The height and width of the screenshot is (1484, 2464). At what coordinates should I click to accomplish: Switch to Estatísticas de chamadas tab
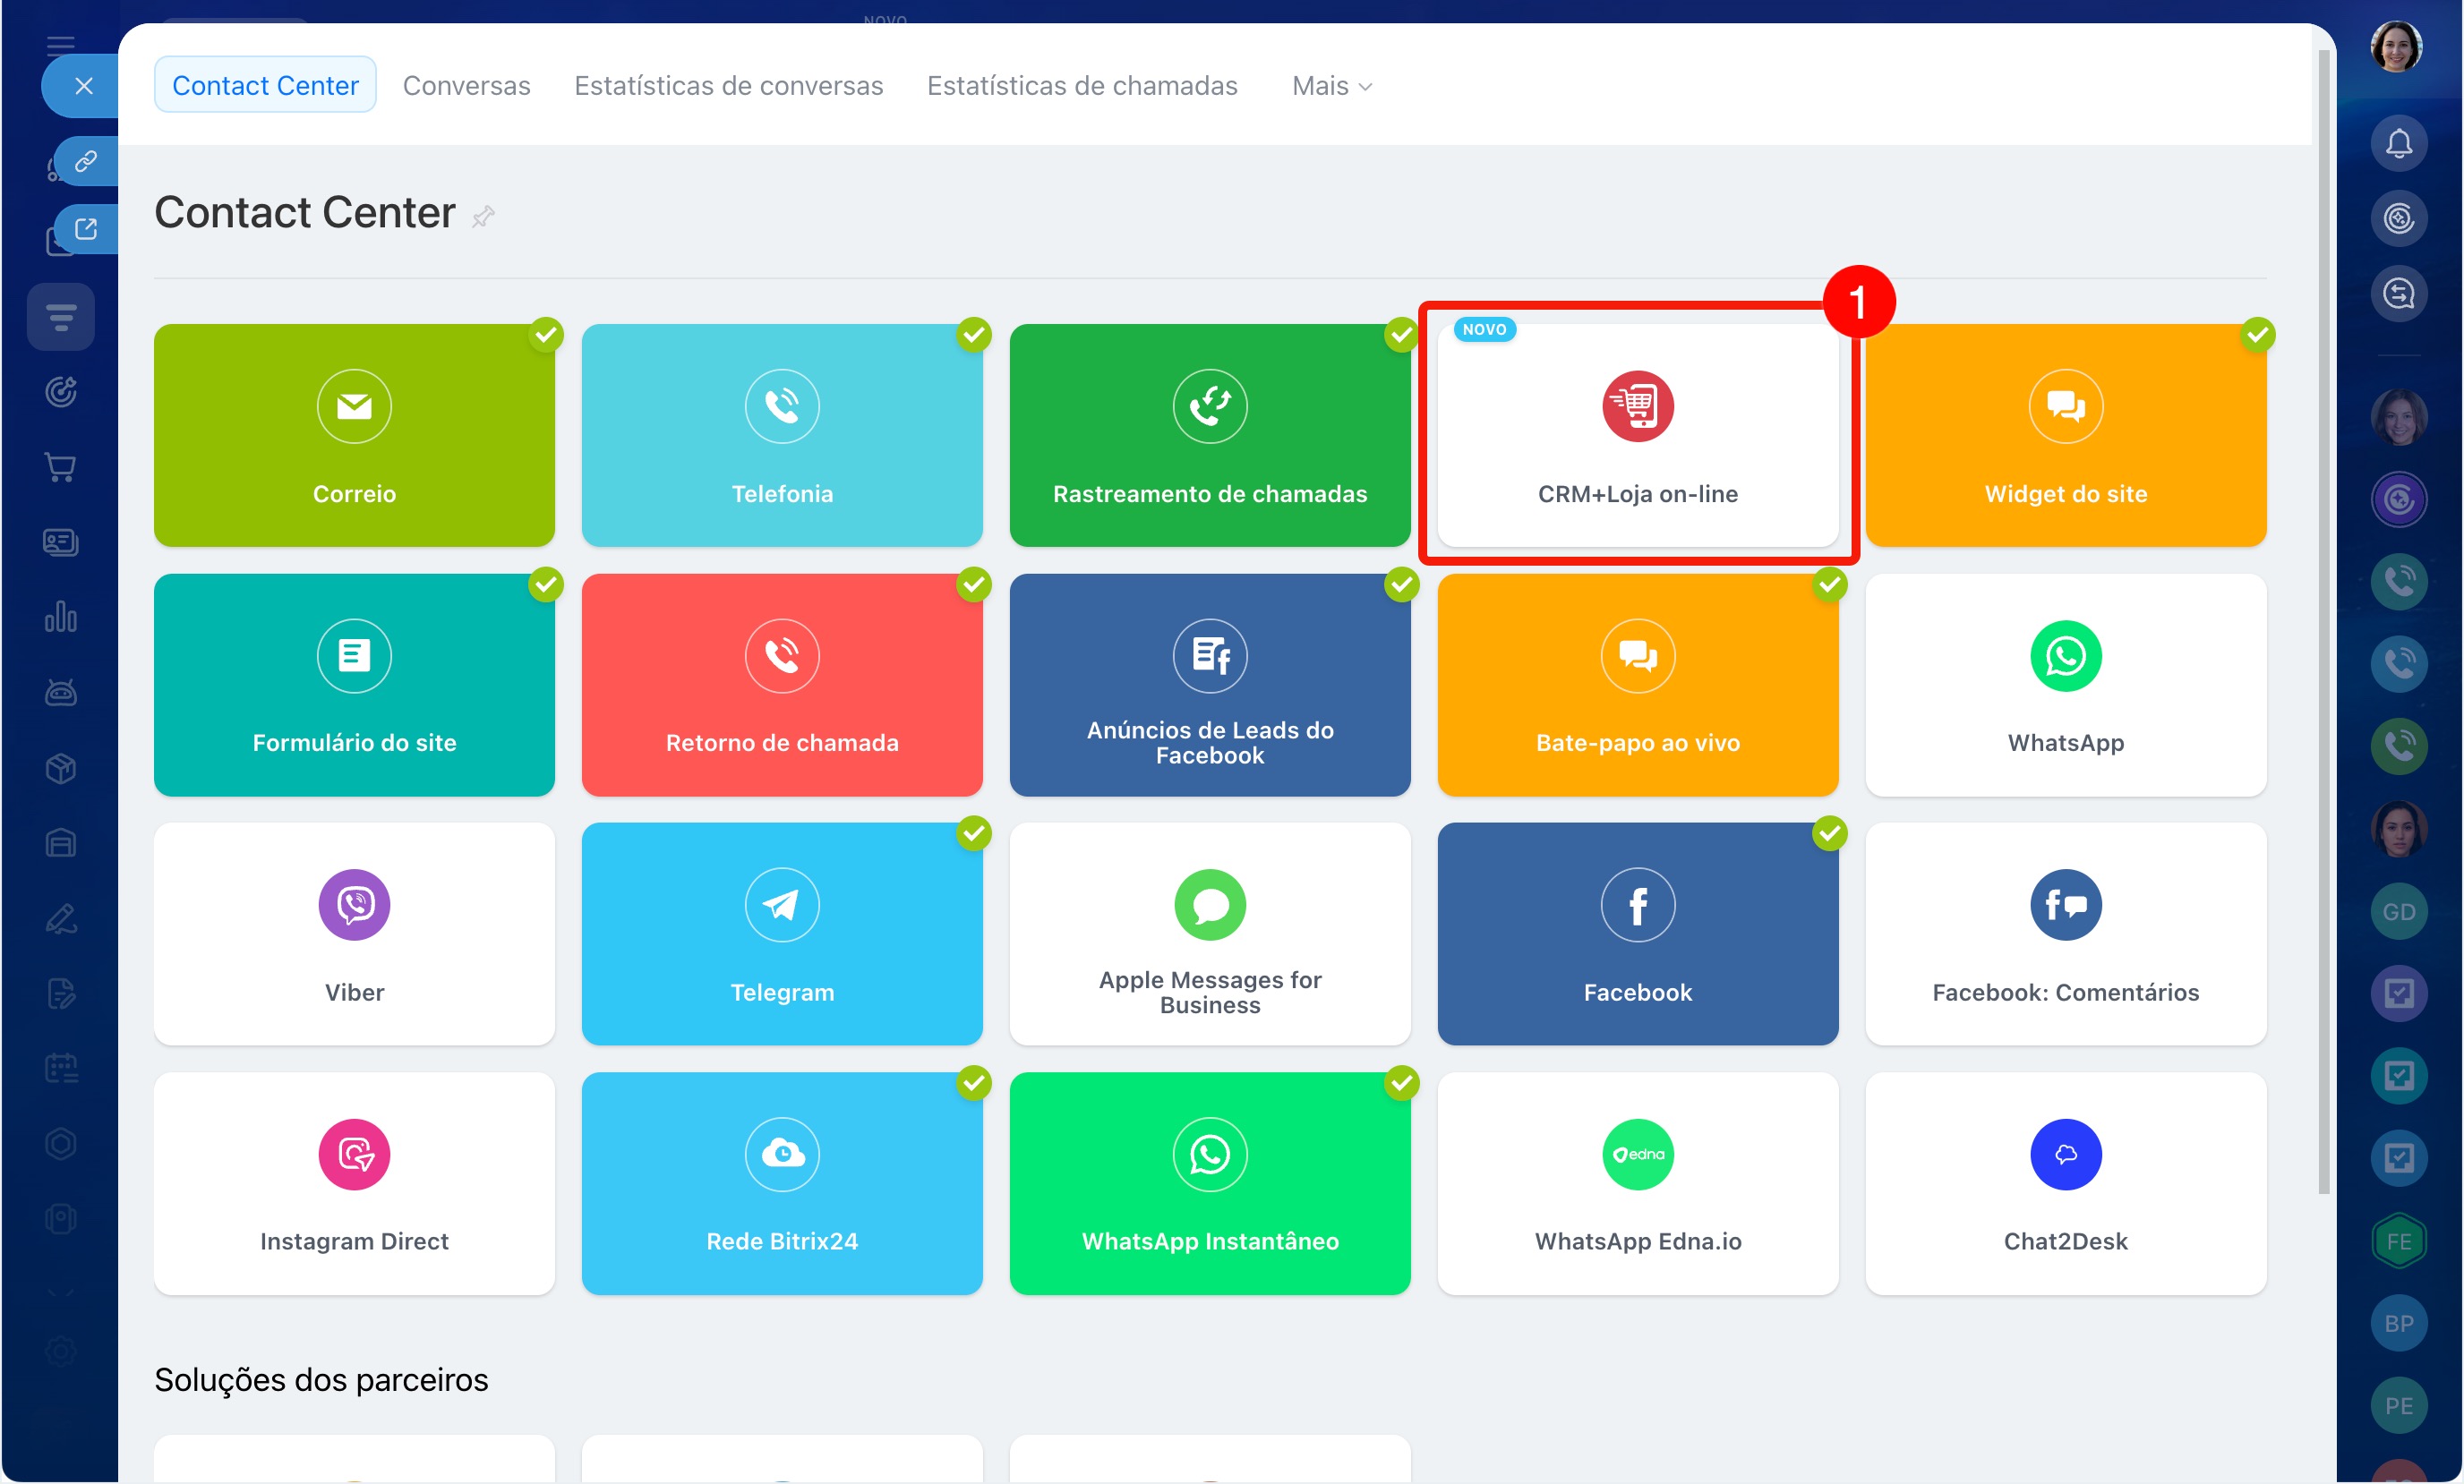[x=1081, y=86]
